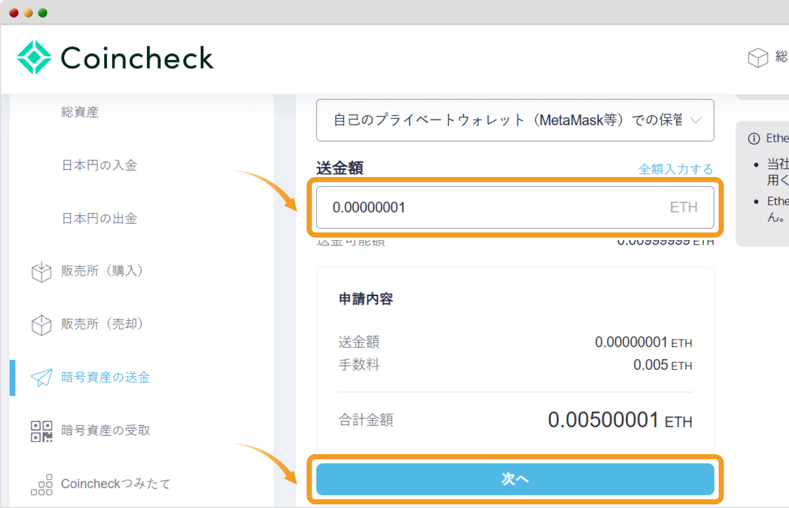Screen dimensions: 789x508
Task: Click the paper plane icon for 暗号資産の送金
Action: click(42, 378)
